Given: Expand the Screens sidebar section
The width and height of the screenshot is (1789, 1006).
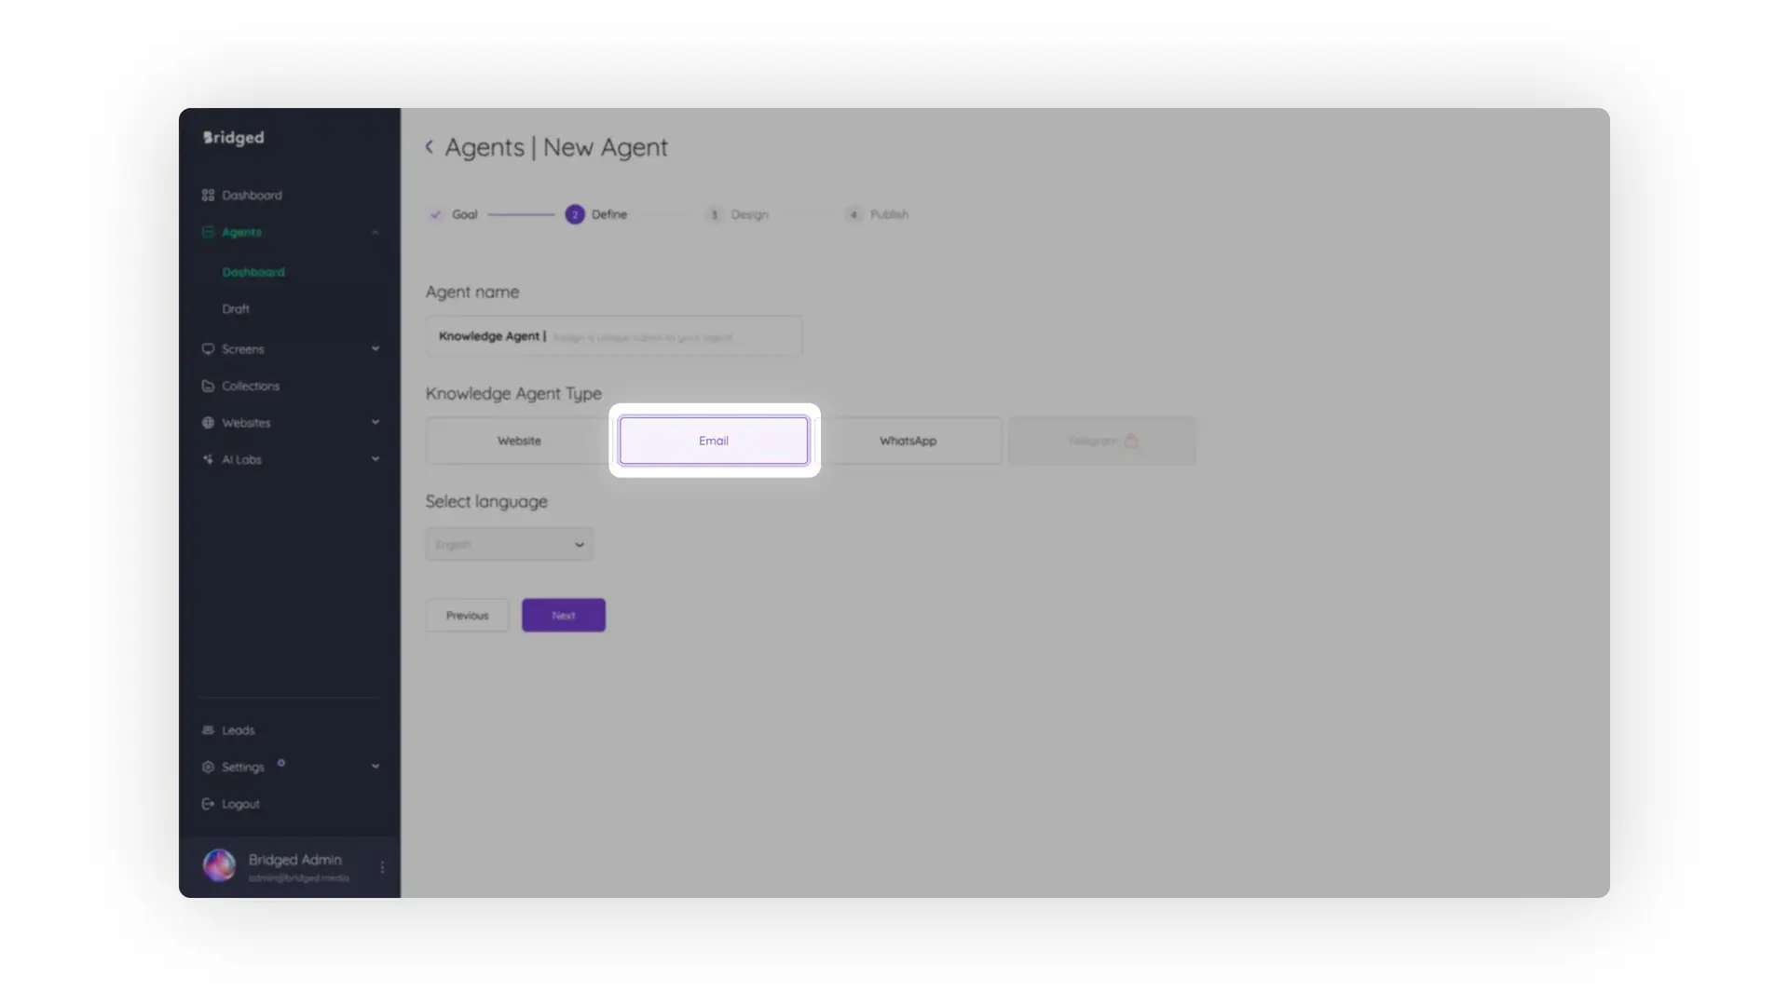Looking at the screenshot, I should pos(375,348).
